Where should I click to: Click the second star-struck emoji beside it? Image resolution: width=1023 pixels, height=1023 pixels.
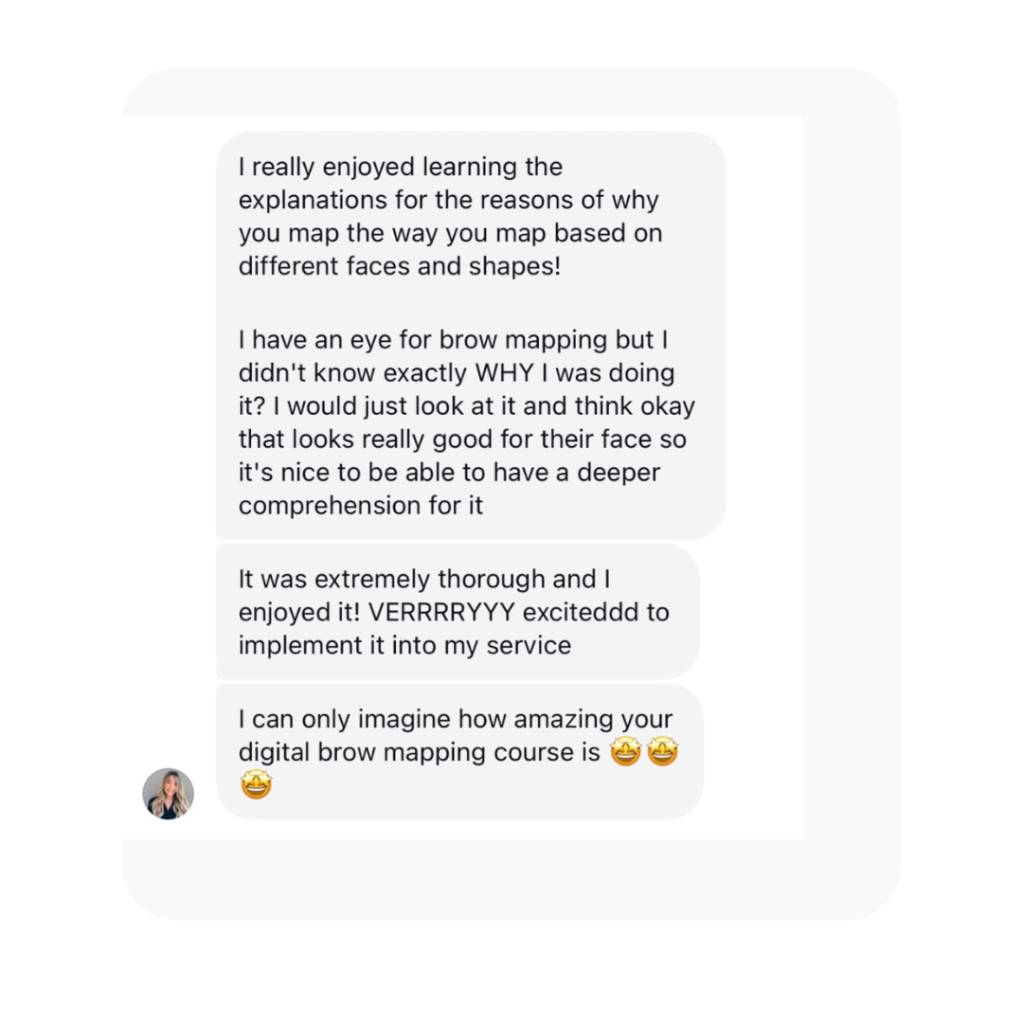click(x=662, y=751)
